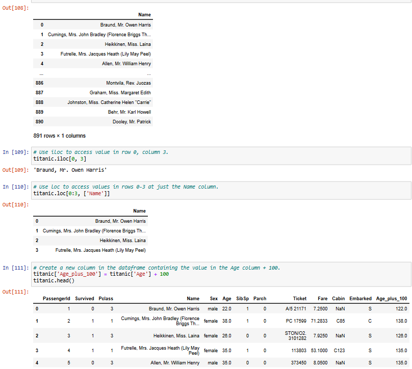Click the code cell In [111] creating Age_plus_100
412x369 pixels.
[221, 274]
